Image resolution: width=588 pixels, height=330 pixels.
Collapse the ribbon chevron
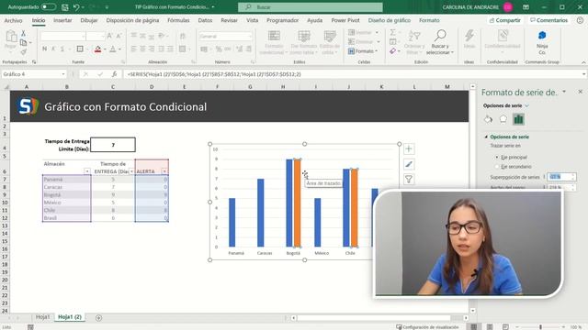pos(583,62)
